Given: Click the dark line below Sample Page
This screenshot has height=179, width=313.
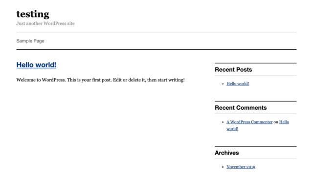Looking at the screenshot, I should tap(156, 49).
